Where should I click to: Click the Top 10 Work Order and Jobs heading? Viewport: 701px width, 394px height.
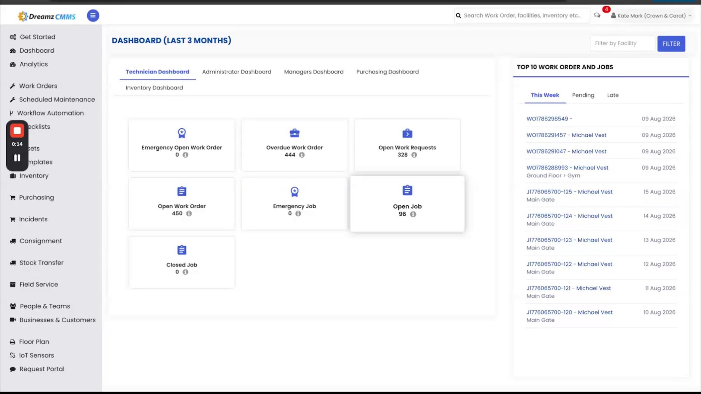pyautogui.click(x=565, y=67)
